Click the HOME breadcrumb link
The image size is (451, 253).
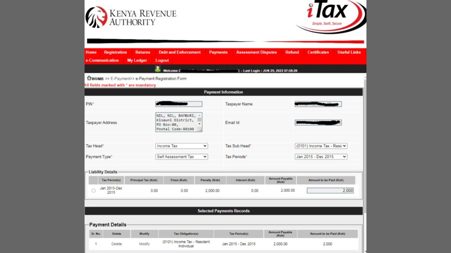98,78
